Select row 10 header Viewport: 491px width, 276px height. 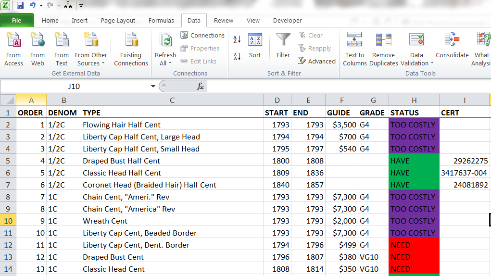tap(8, 221)
